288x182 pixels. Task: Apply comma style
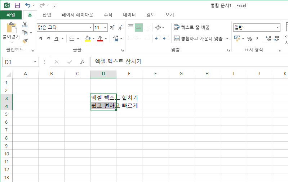pyautogui.click(x=257, y=38)
